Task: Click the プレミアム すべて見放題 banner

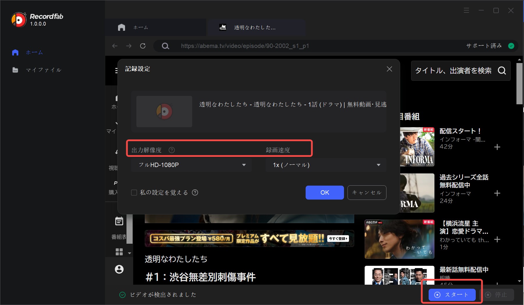Action: pyautogui.click(x=249, y=238)
